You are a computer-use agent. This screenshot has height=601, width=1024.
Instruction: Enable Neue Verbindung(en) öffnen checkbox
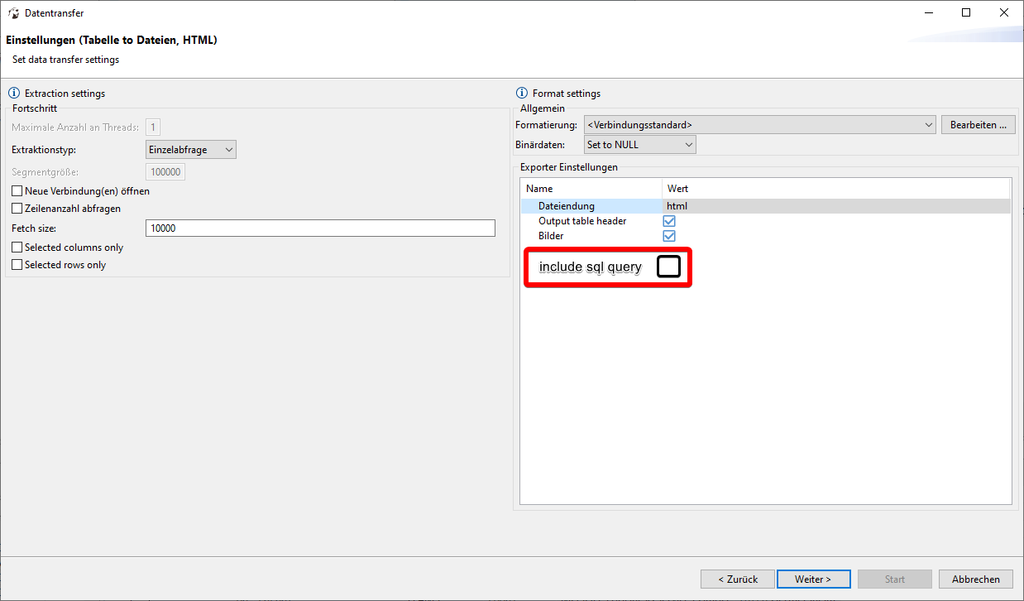tap(17, 191)
